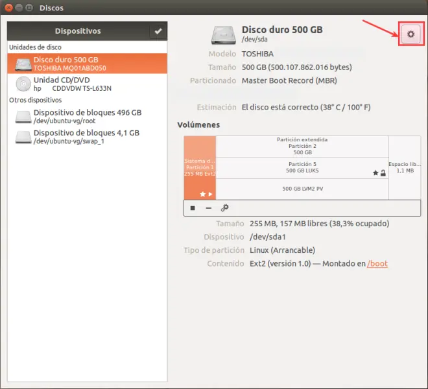Select the Espacio libre 1,1 MB block

[405, 168]
